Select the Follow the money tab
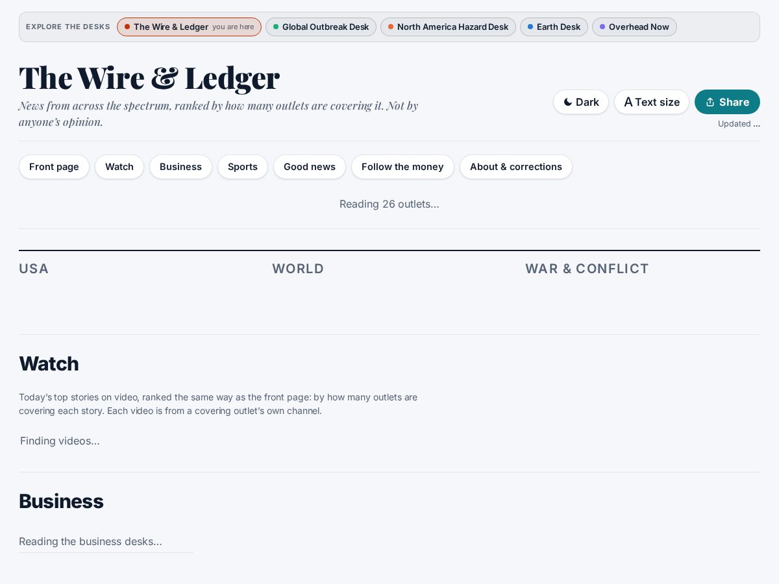Image resolution: width=779 pixels, height=584 pixels. pos(402,167)
